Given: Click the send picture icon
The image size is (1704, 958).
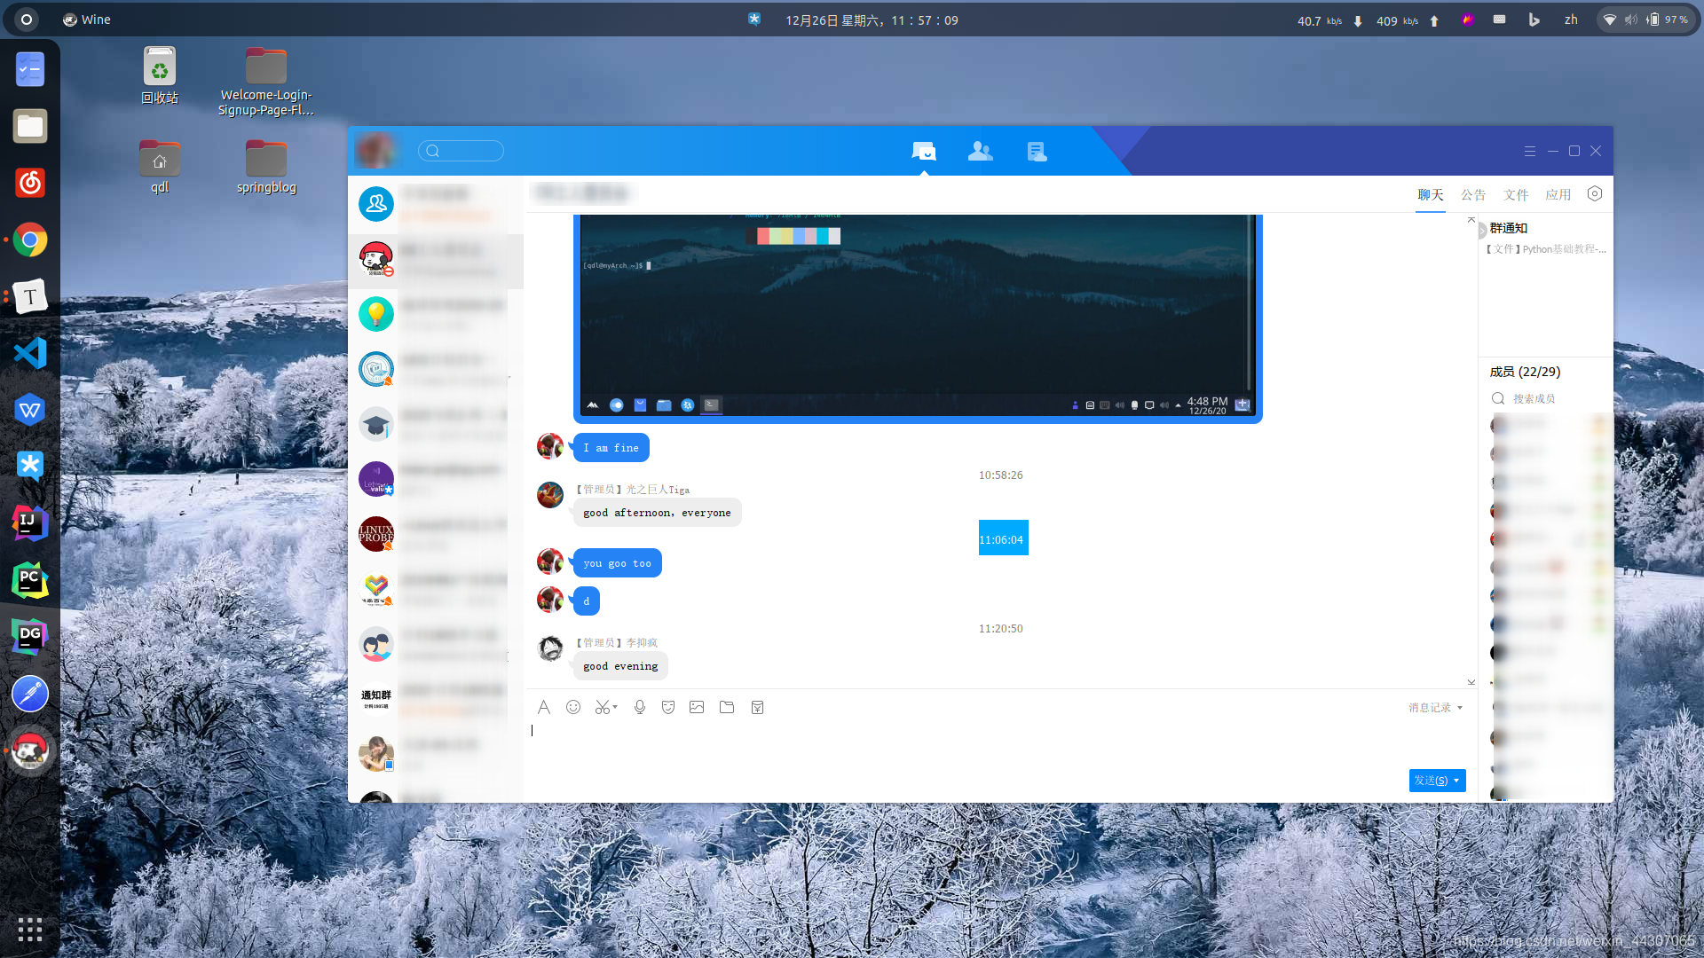Looking at the screenshot, I should tap(697, 707).
